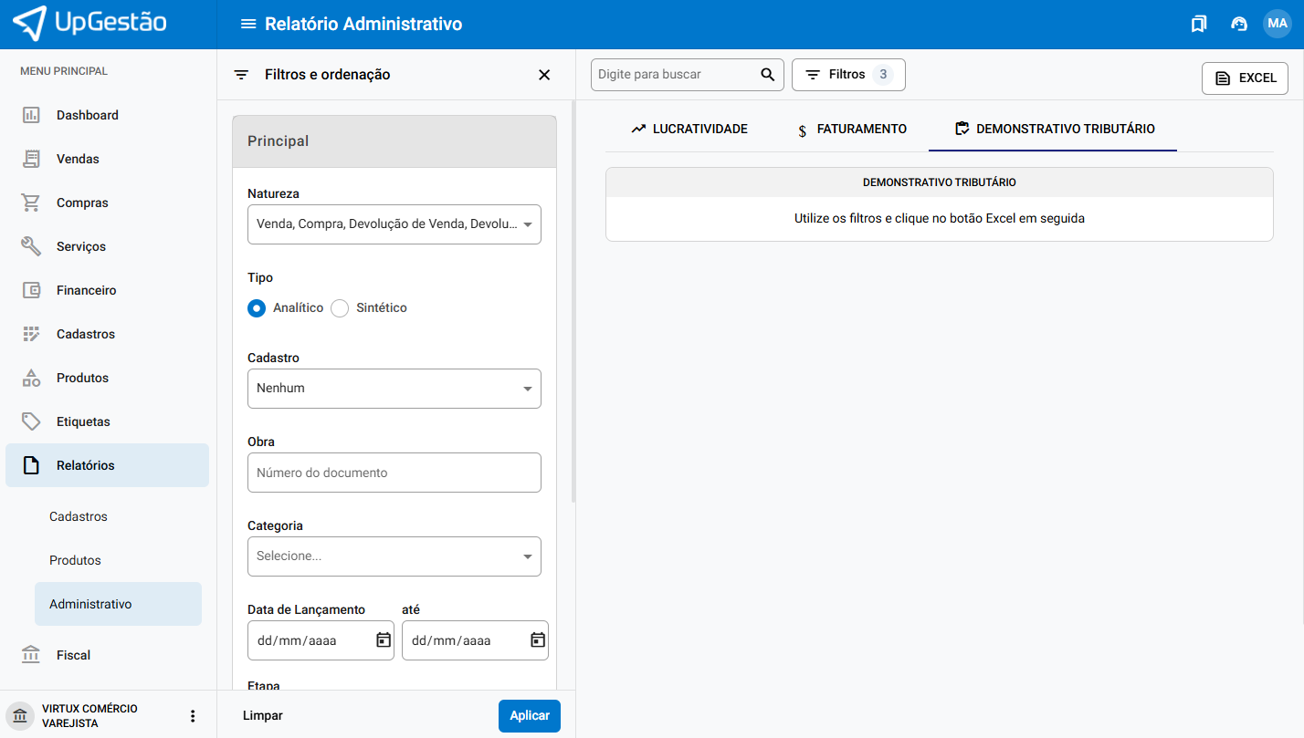Expand the Categoria select dropdown
The height and width of the screenshot is (738, 1304).
[394, 556]
